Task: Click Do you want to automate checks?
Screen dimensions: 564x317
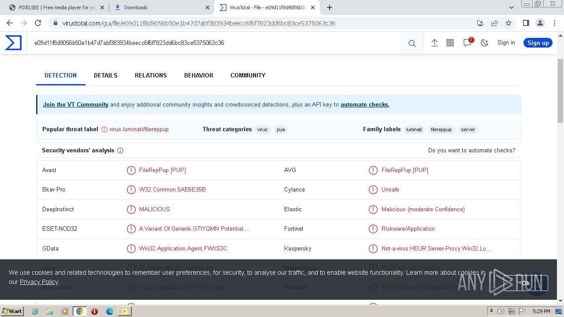Action: pos(471,150)
